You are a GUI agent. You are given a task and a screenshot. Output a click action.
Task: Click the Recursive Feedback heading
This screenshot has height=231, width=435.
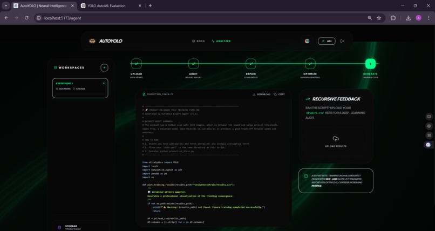point(336,99)
